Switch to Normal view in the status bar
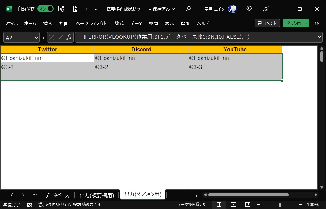This screenshot has height=209, width=326. (219, 204)
